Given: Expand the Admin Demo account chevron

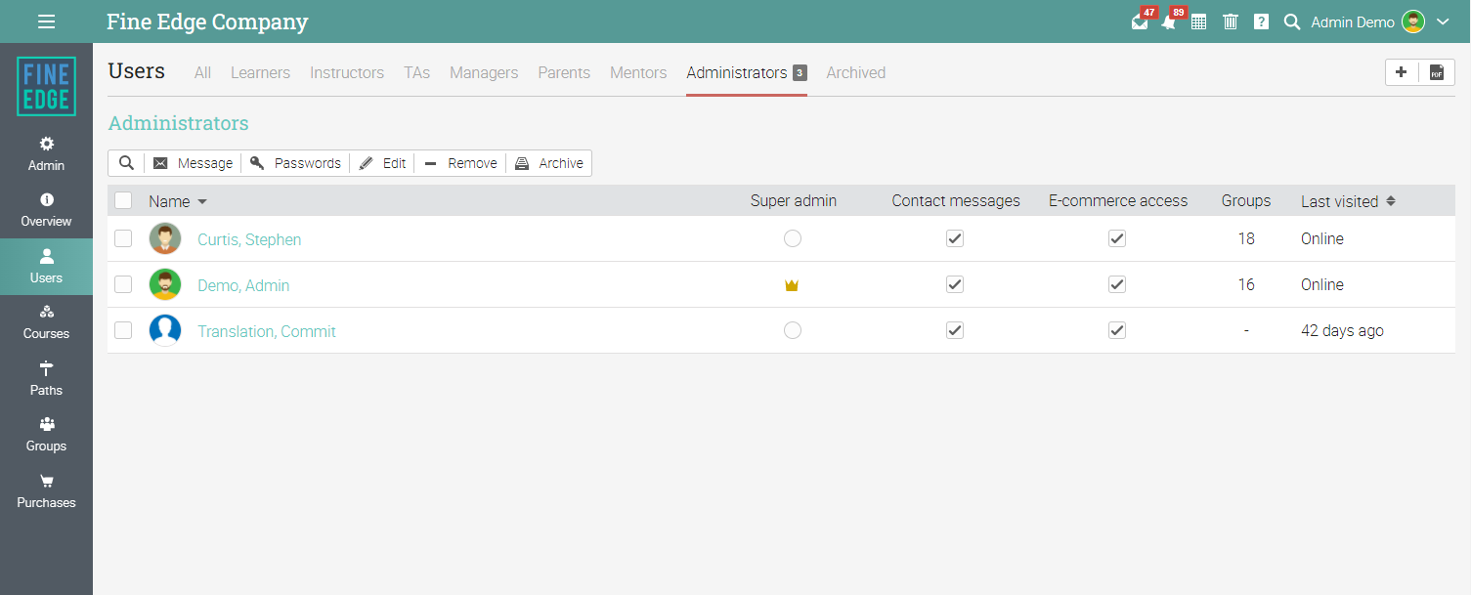Looking at the screenshot, I should point(1443,21).
